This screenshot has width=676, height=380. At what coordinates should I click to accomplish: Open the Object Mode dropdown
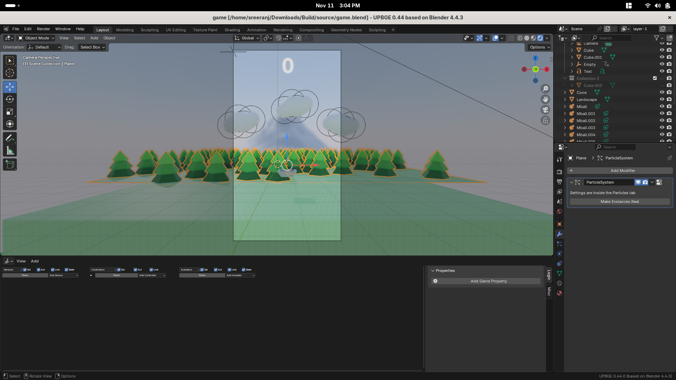(x=36, y=38)
